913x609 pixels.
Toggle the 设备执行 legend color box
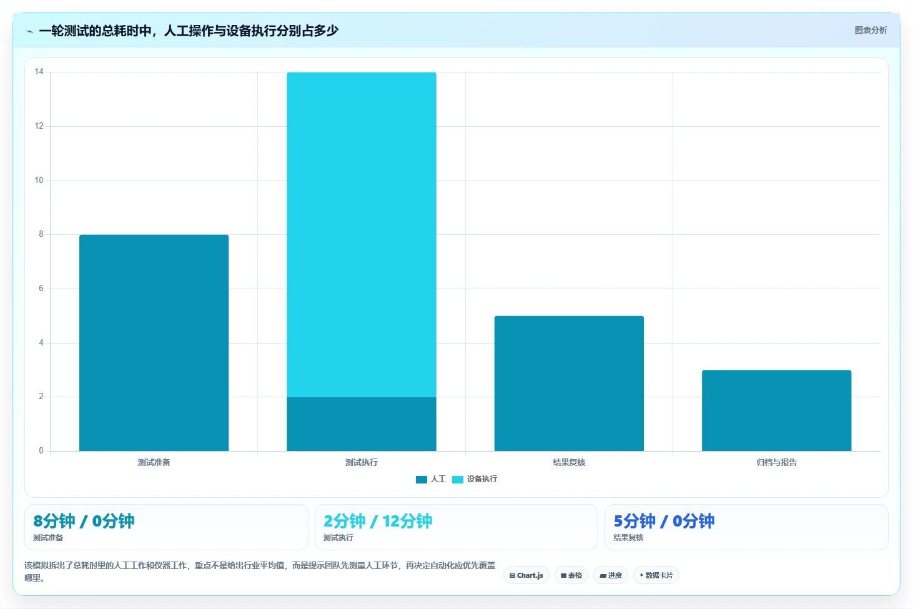(458, 479)
